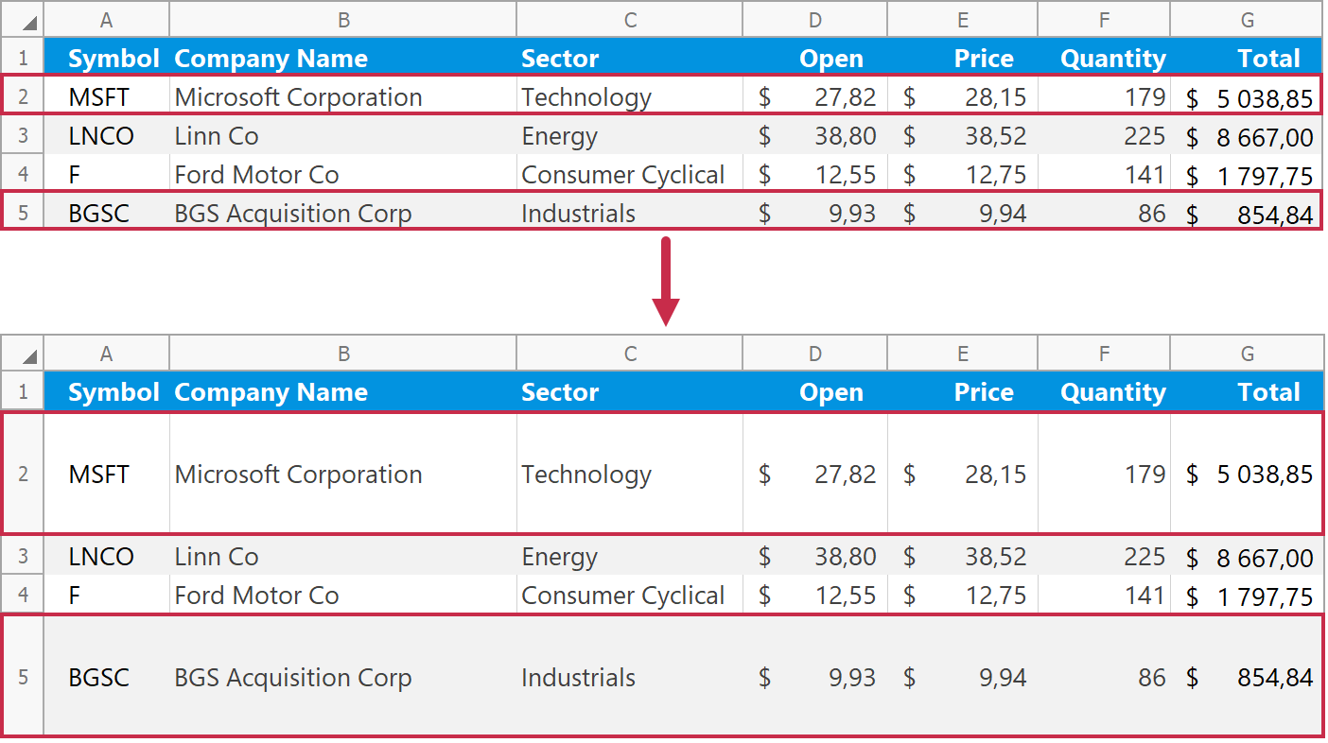Click the tall row 5 header in the lower grid
The width and height of the screenshot is (1328, 743).
tap(24, 677)
